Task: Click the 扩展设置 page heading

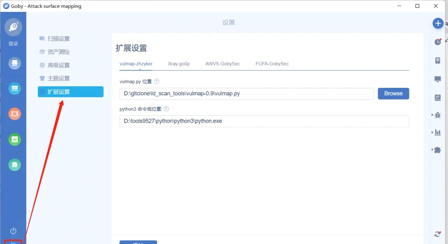Action: (131, 48)
